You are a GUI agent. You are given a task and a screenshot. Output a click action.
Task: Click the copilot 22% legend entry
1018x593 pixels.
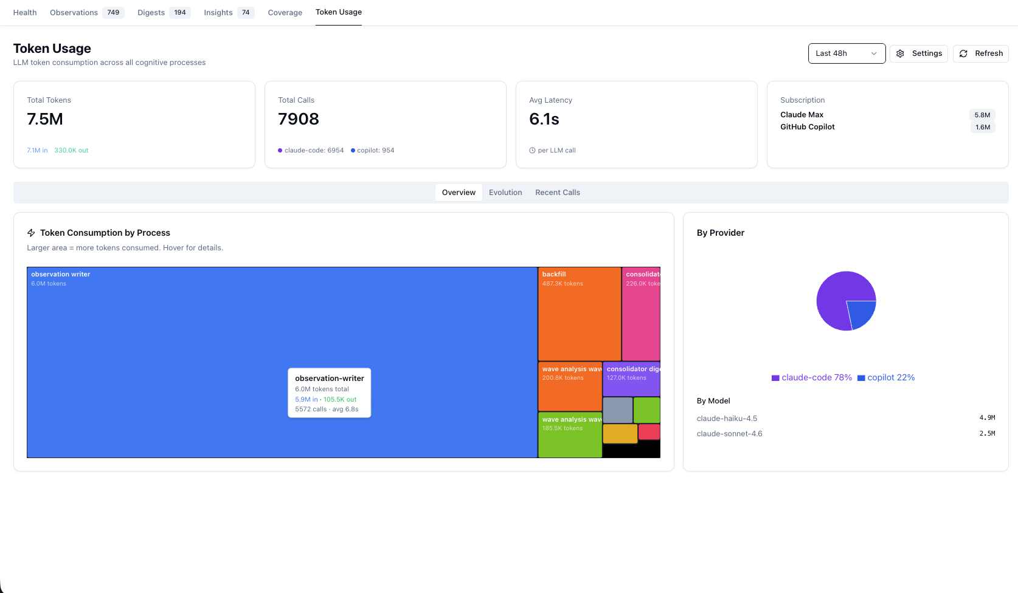(886, 378)
